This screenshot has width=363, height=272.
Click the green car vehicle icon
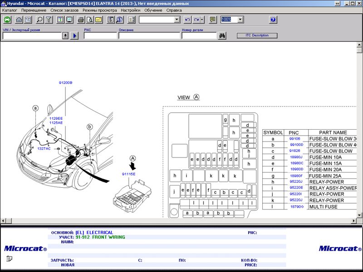pyautogui.click(x=7, y=19)
